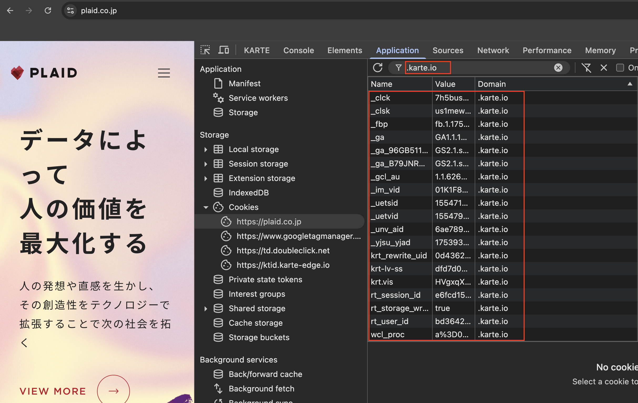The width and height of the screenshot is (638, 403).
Task: Open Service workers section
Action: click(x=258, y=98)
